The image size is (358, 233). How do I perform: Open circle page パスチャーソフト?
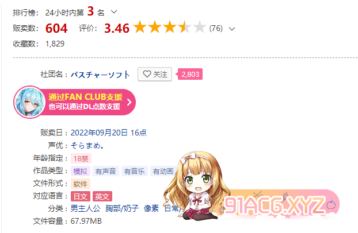coord(100,75)
